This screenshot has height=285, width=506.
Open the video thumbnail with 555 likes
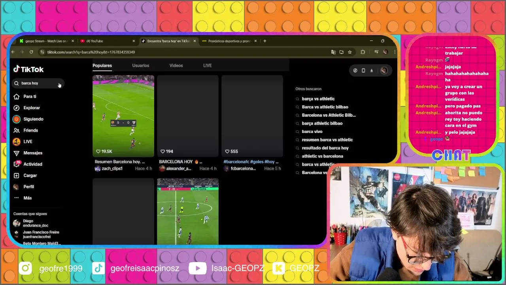pos(252,116)
